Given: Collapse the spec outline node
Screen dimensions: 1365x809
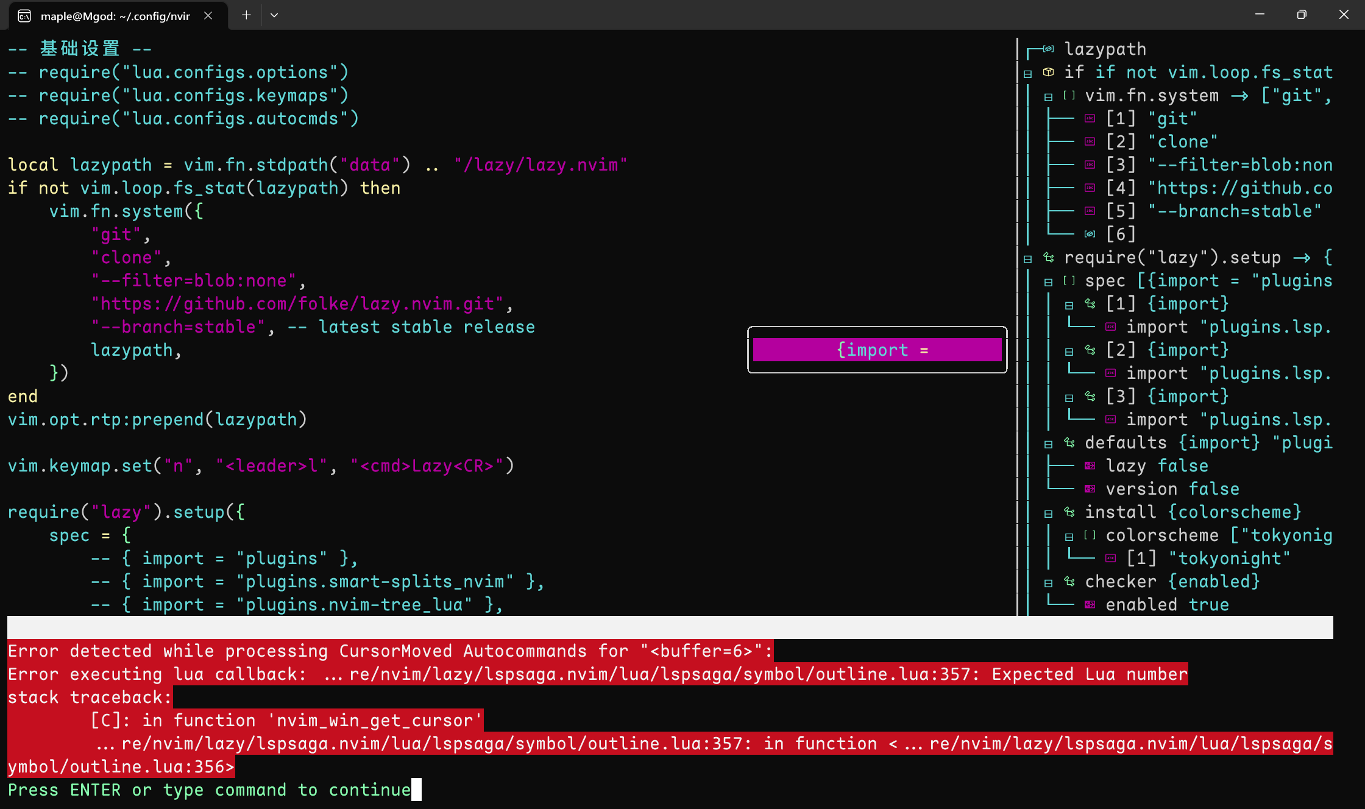Looking at the screenshot, I should [1049, 281].
